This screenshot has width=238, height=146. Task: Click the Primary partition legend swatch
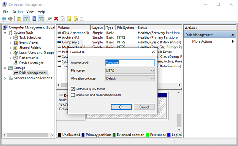click(83, 135)
